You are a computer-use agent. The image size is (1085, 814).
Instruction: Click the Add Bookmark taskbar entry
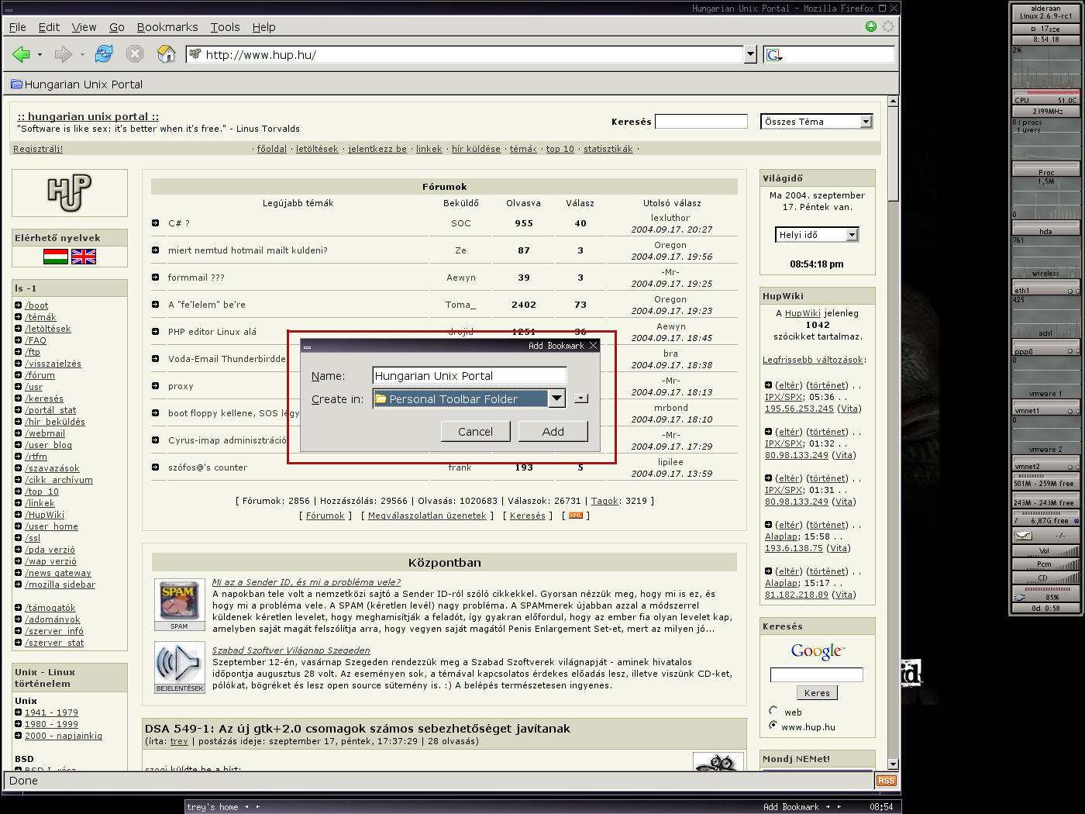click(x=791, y=807)
